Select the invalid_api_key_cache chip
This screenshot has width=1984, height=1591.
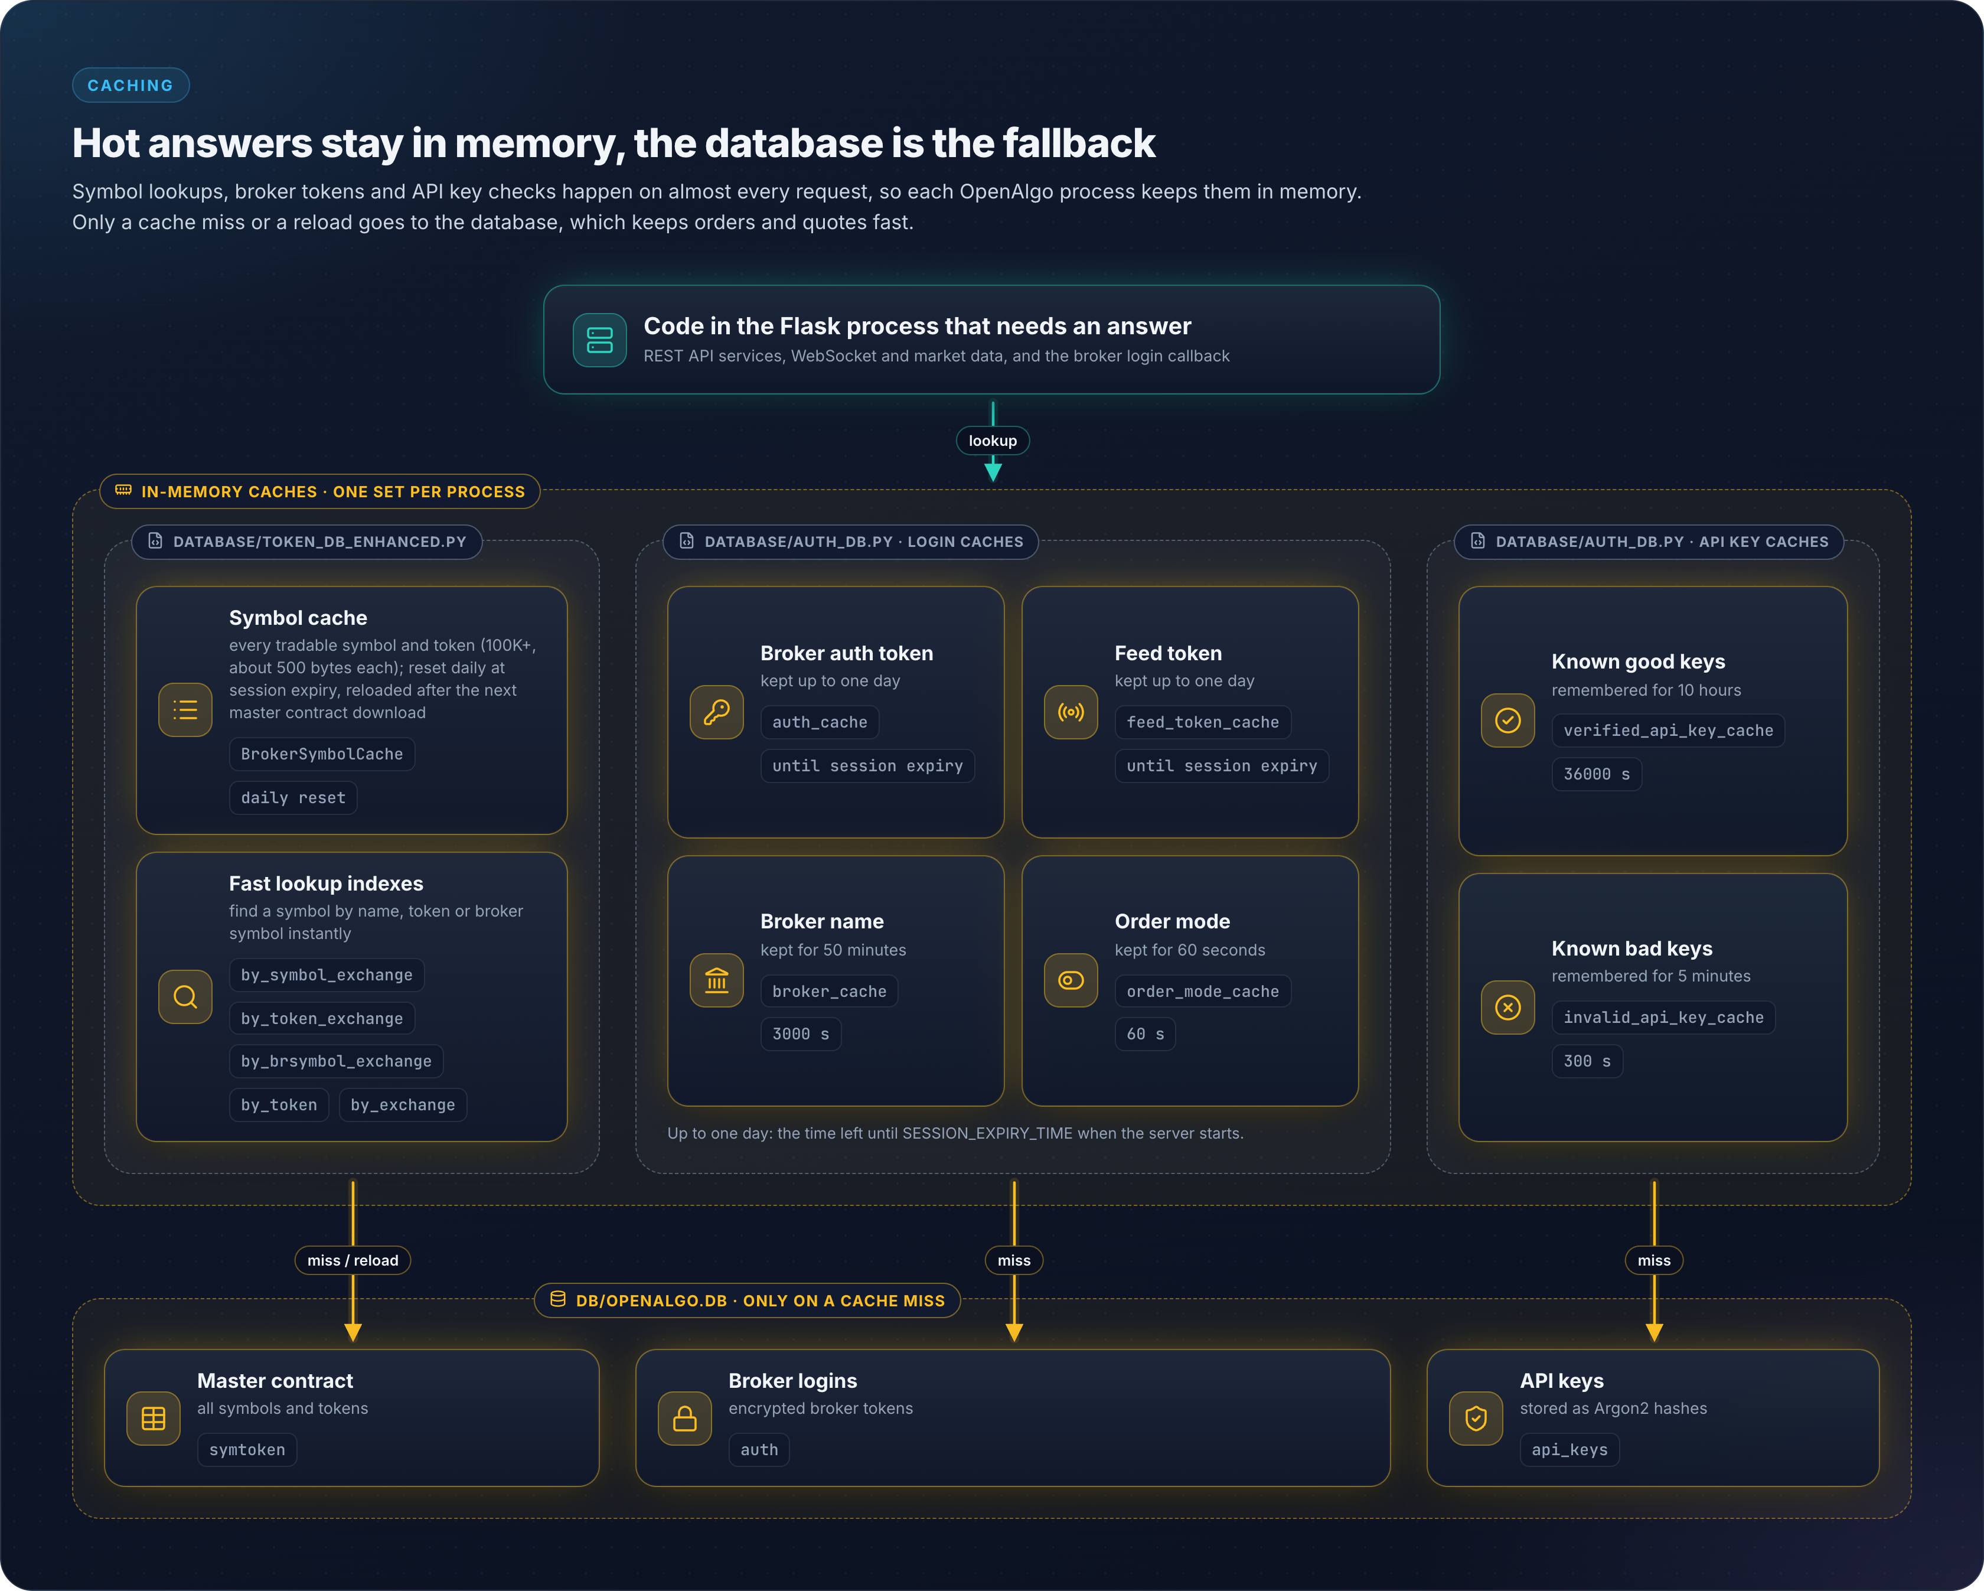tap(1663, 1018)
